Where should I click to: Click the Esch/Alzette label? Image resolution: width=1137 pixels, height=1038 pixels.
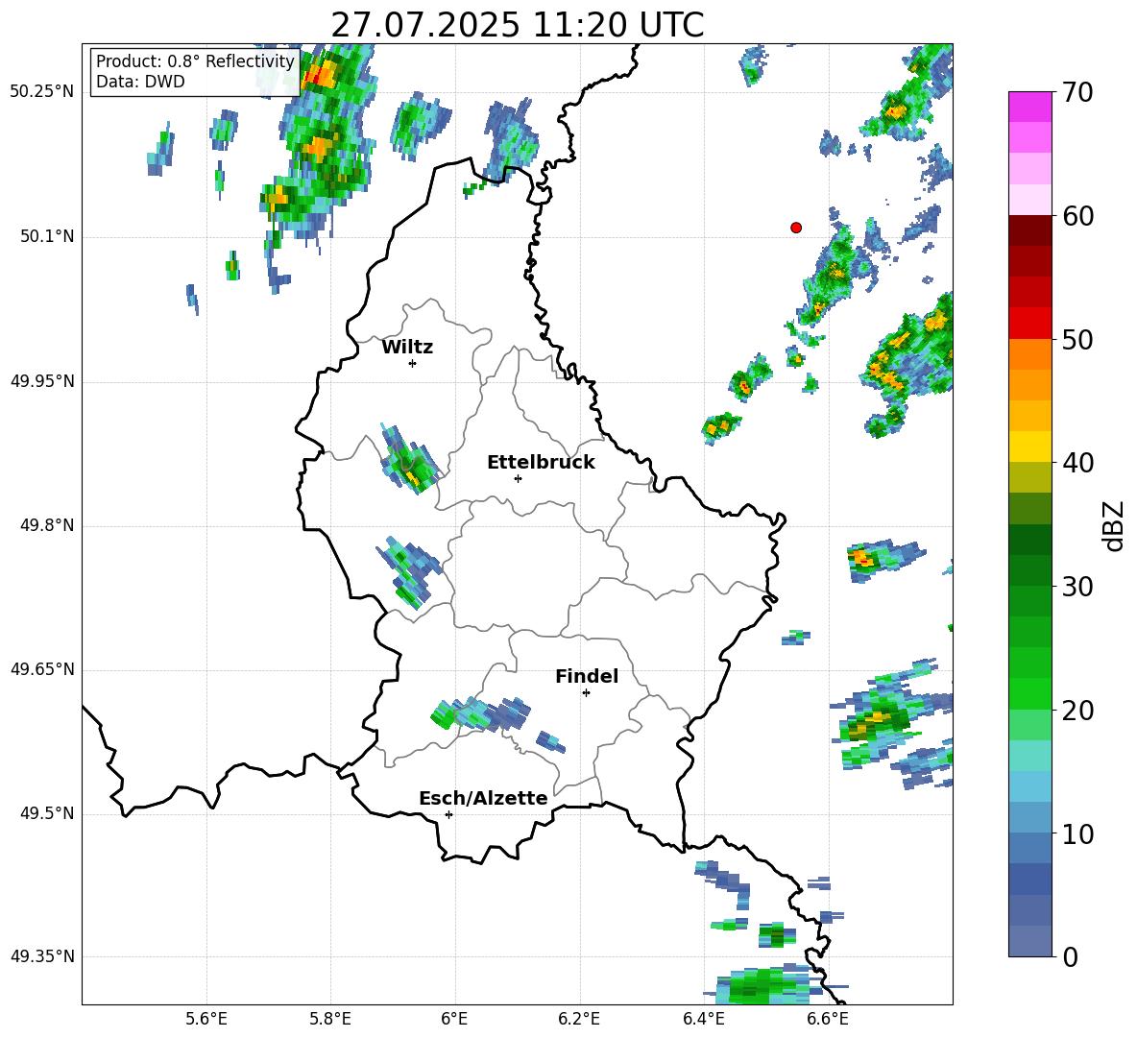[483, 799]
